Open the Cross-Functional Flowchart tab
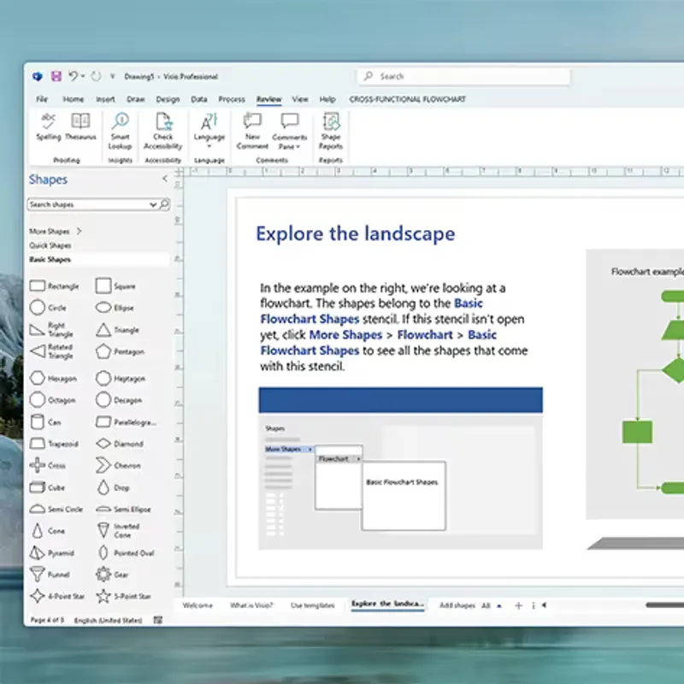Viewport: 684px width, 684px height. [408, 99]
